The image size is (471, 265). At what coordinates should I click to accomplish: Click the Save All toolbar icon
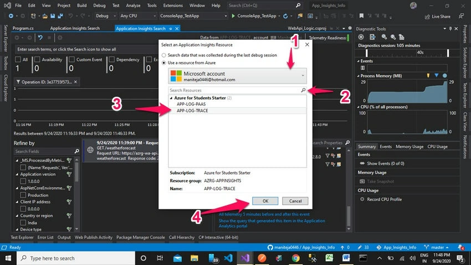tap(60, 16)
